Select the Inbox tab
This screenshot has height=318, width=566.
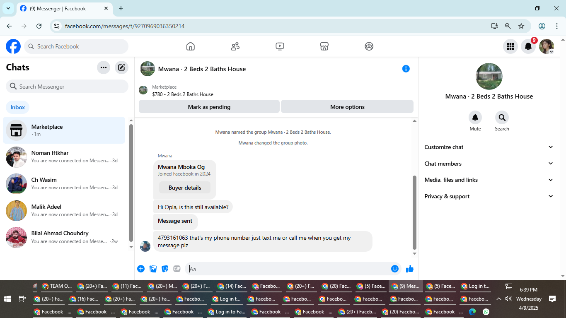(18, 107)
